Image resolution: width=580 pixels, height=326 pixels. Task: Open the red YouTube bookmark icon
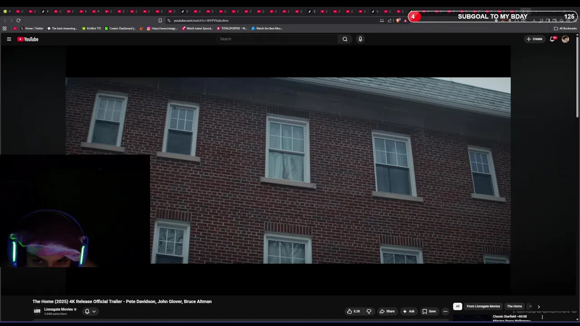point(15,28)
